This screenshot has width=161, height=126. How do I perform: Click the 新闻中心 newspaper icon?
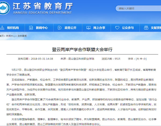pyautogui.click(x=31, y=28)
